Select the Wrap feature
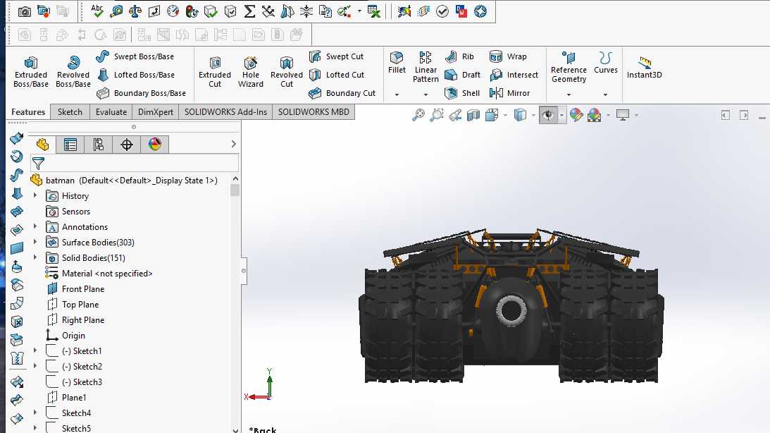This screenshot has width=770, height=433. tap(508, 56)
